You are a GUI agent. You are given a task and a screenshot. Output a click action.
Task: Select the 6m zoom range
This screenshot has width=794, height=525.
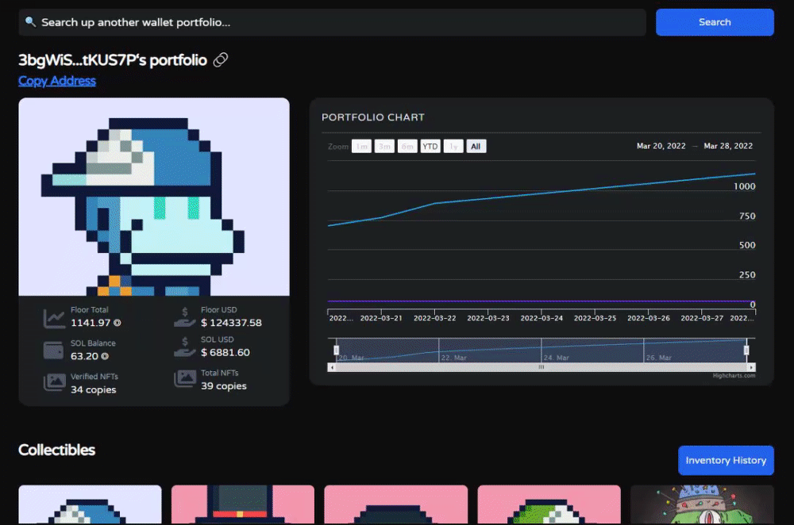[x=407, y=146]
